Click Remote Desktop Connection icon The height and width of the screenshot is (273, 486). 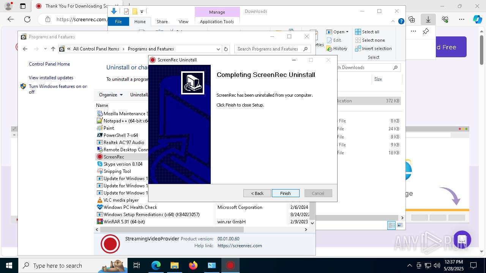[100, 150]
